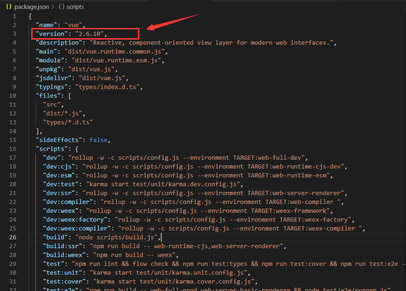Click the "node scripts/build.js" value
Viewport: 406px width, 291px height.
click(x=117, y=237)
